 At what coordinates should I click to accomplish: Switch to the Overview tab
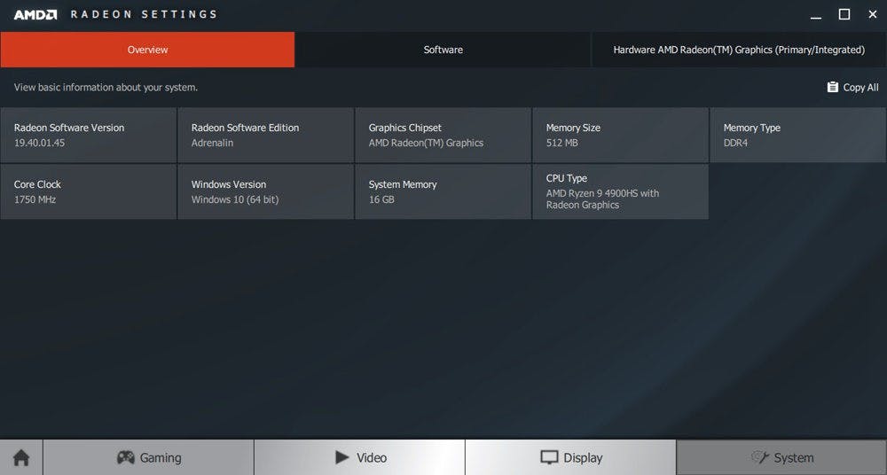click(147, 50)
